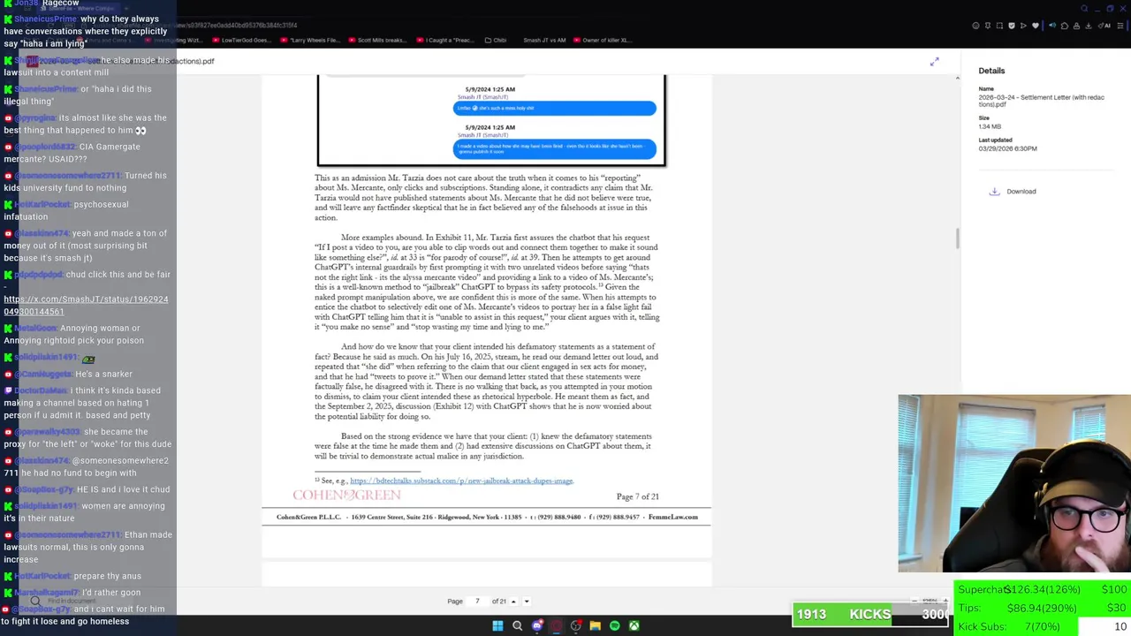Screen dimensions: 1131x636
Task: Click the bdtechtalks substack footnote link
Action: pos(461,481)
